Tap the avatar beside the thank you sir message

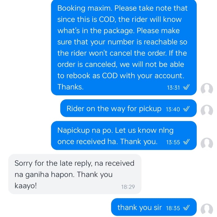[207, 209]
